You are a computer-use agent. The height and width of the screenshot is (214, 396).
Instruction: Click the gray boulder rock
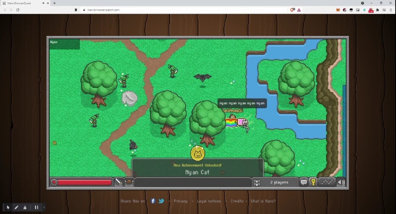pos(130,99)
